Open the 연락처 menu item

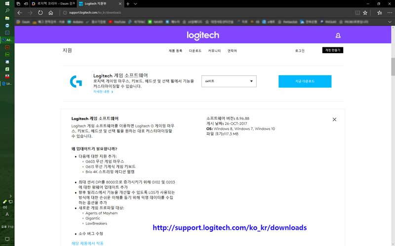(x=232, y=51)
